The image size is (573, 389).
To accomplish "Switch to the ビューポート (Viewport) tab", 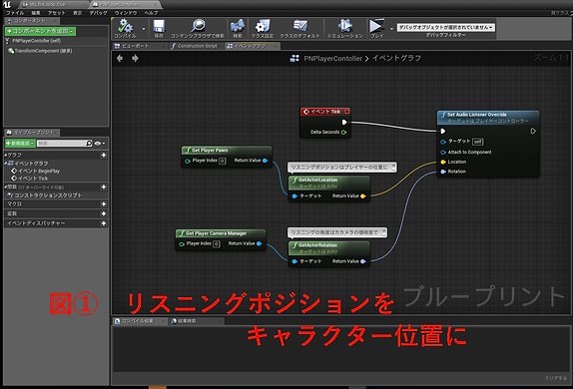I will pyautogui.click(x=139, y=46).
